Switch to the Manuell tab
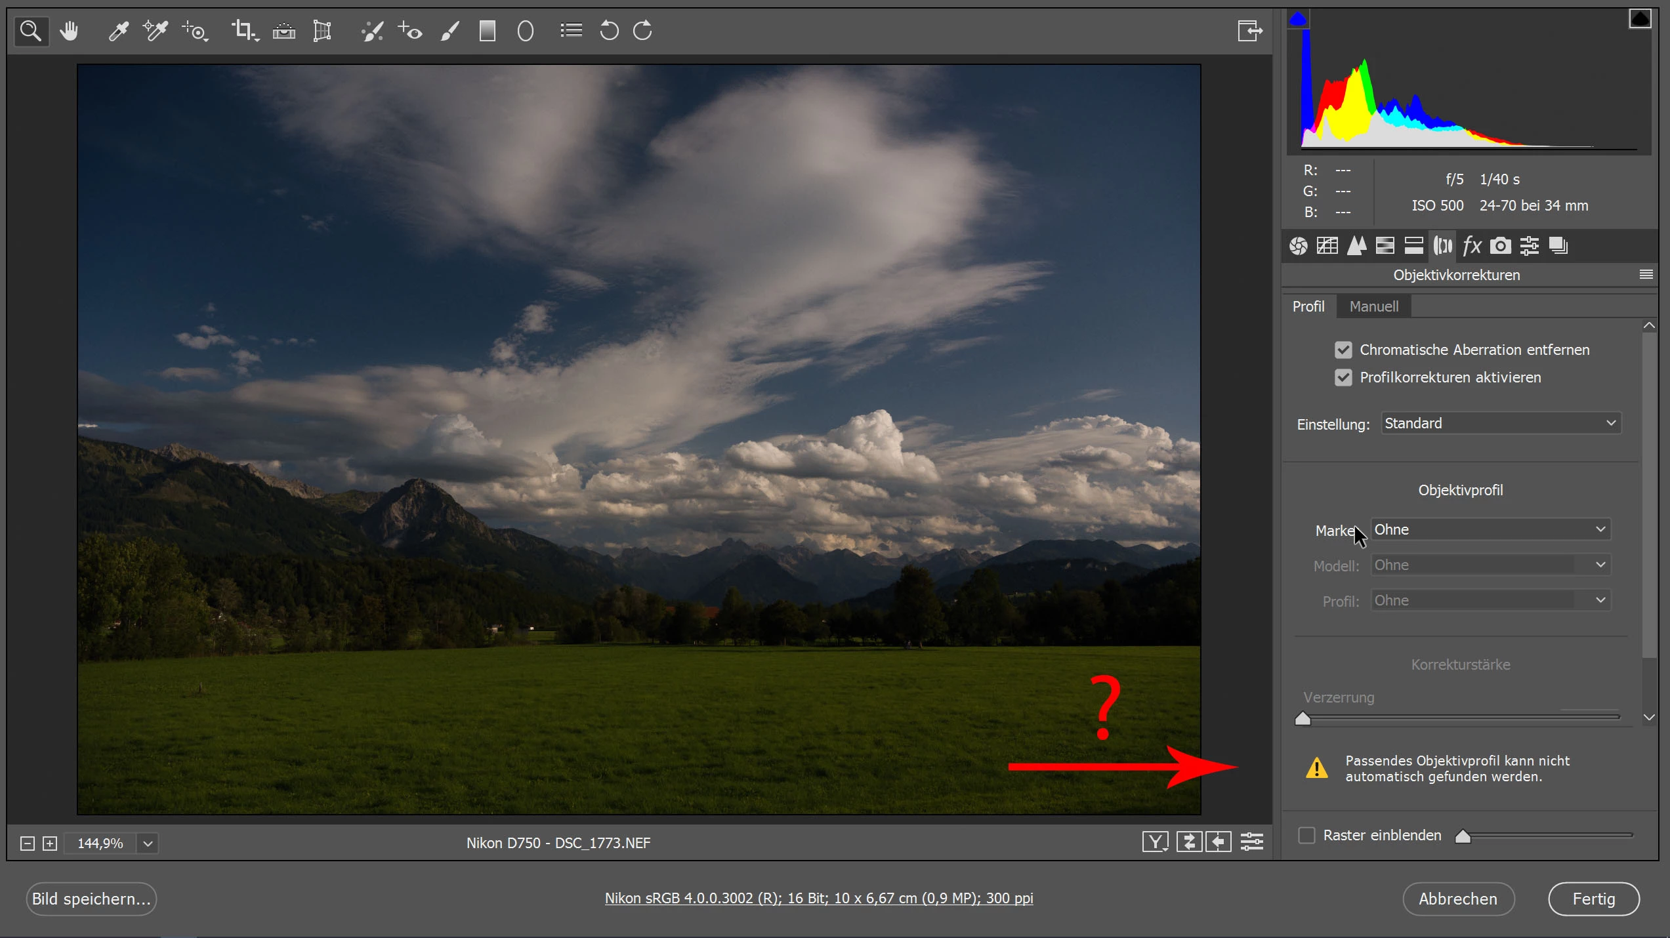This screenshot has width=1670, height=938. click(1373, 306)
